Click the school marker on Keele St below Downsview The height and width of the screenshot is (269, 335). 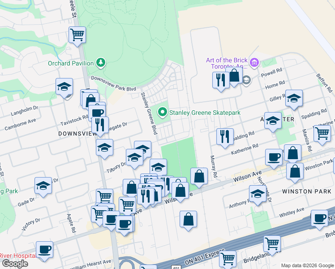click(x=104, y=149)
